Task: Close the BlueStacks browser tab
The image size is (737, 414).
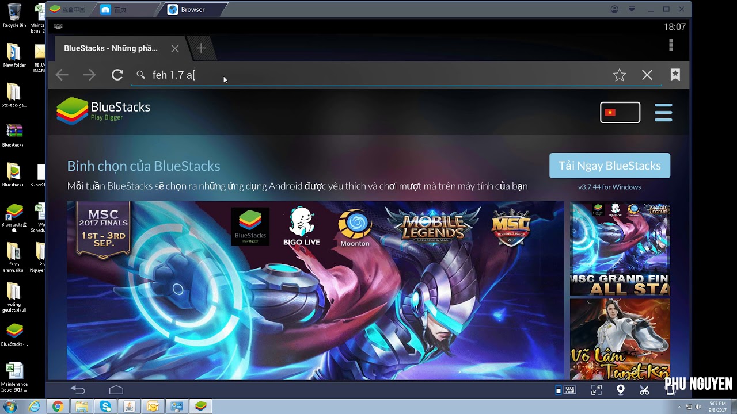Action: [175, 48]
